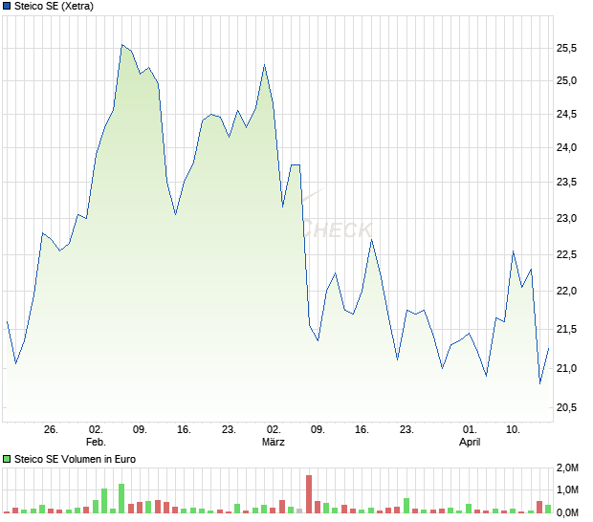593x522 pixels.
Task: Click the 24,5 price axis label
Action: tap(566, 114)
